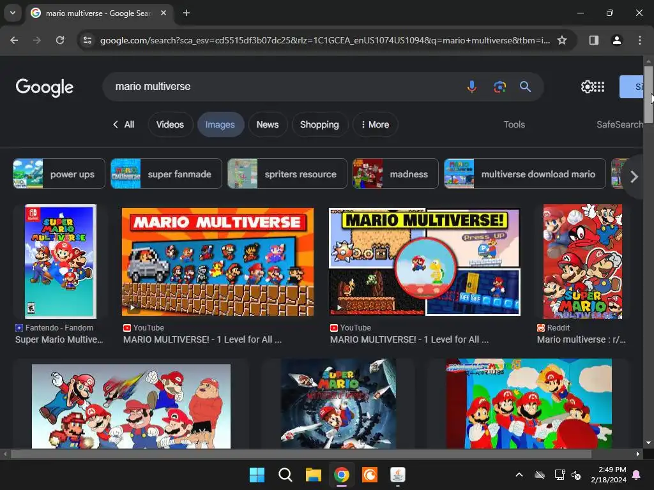Click the Google logo
The width and height of the screenshot is (654, 490).
click(45, 87)
